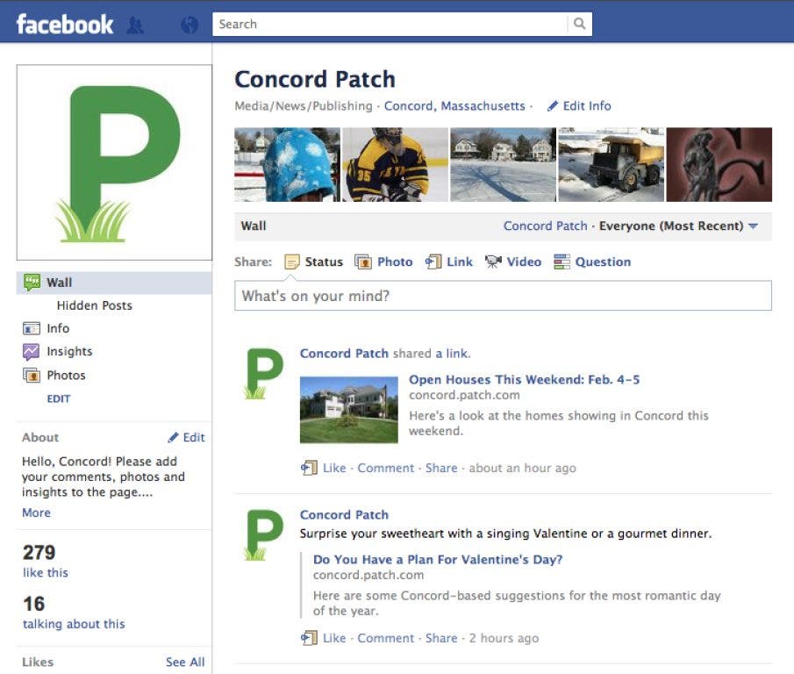This screenshot has height=674, width=794.
Task: Click See All next to Likes
Action: [184, 662]
